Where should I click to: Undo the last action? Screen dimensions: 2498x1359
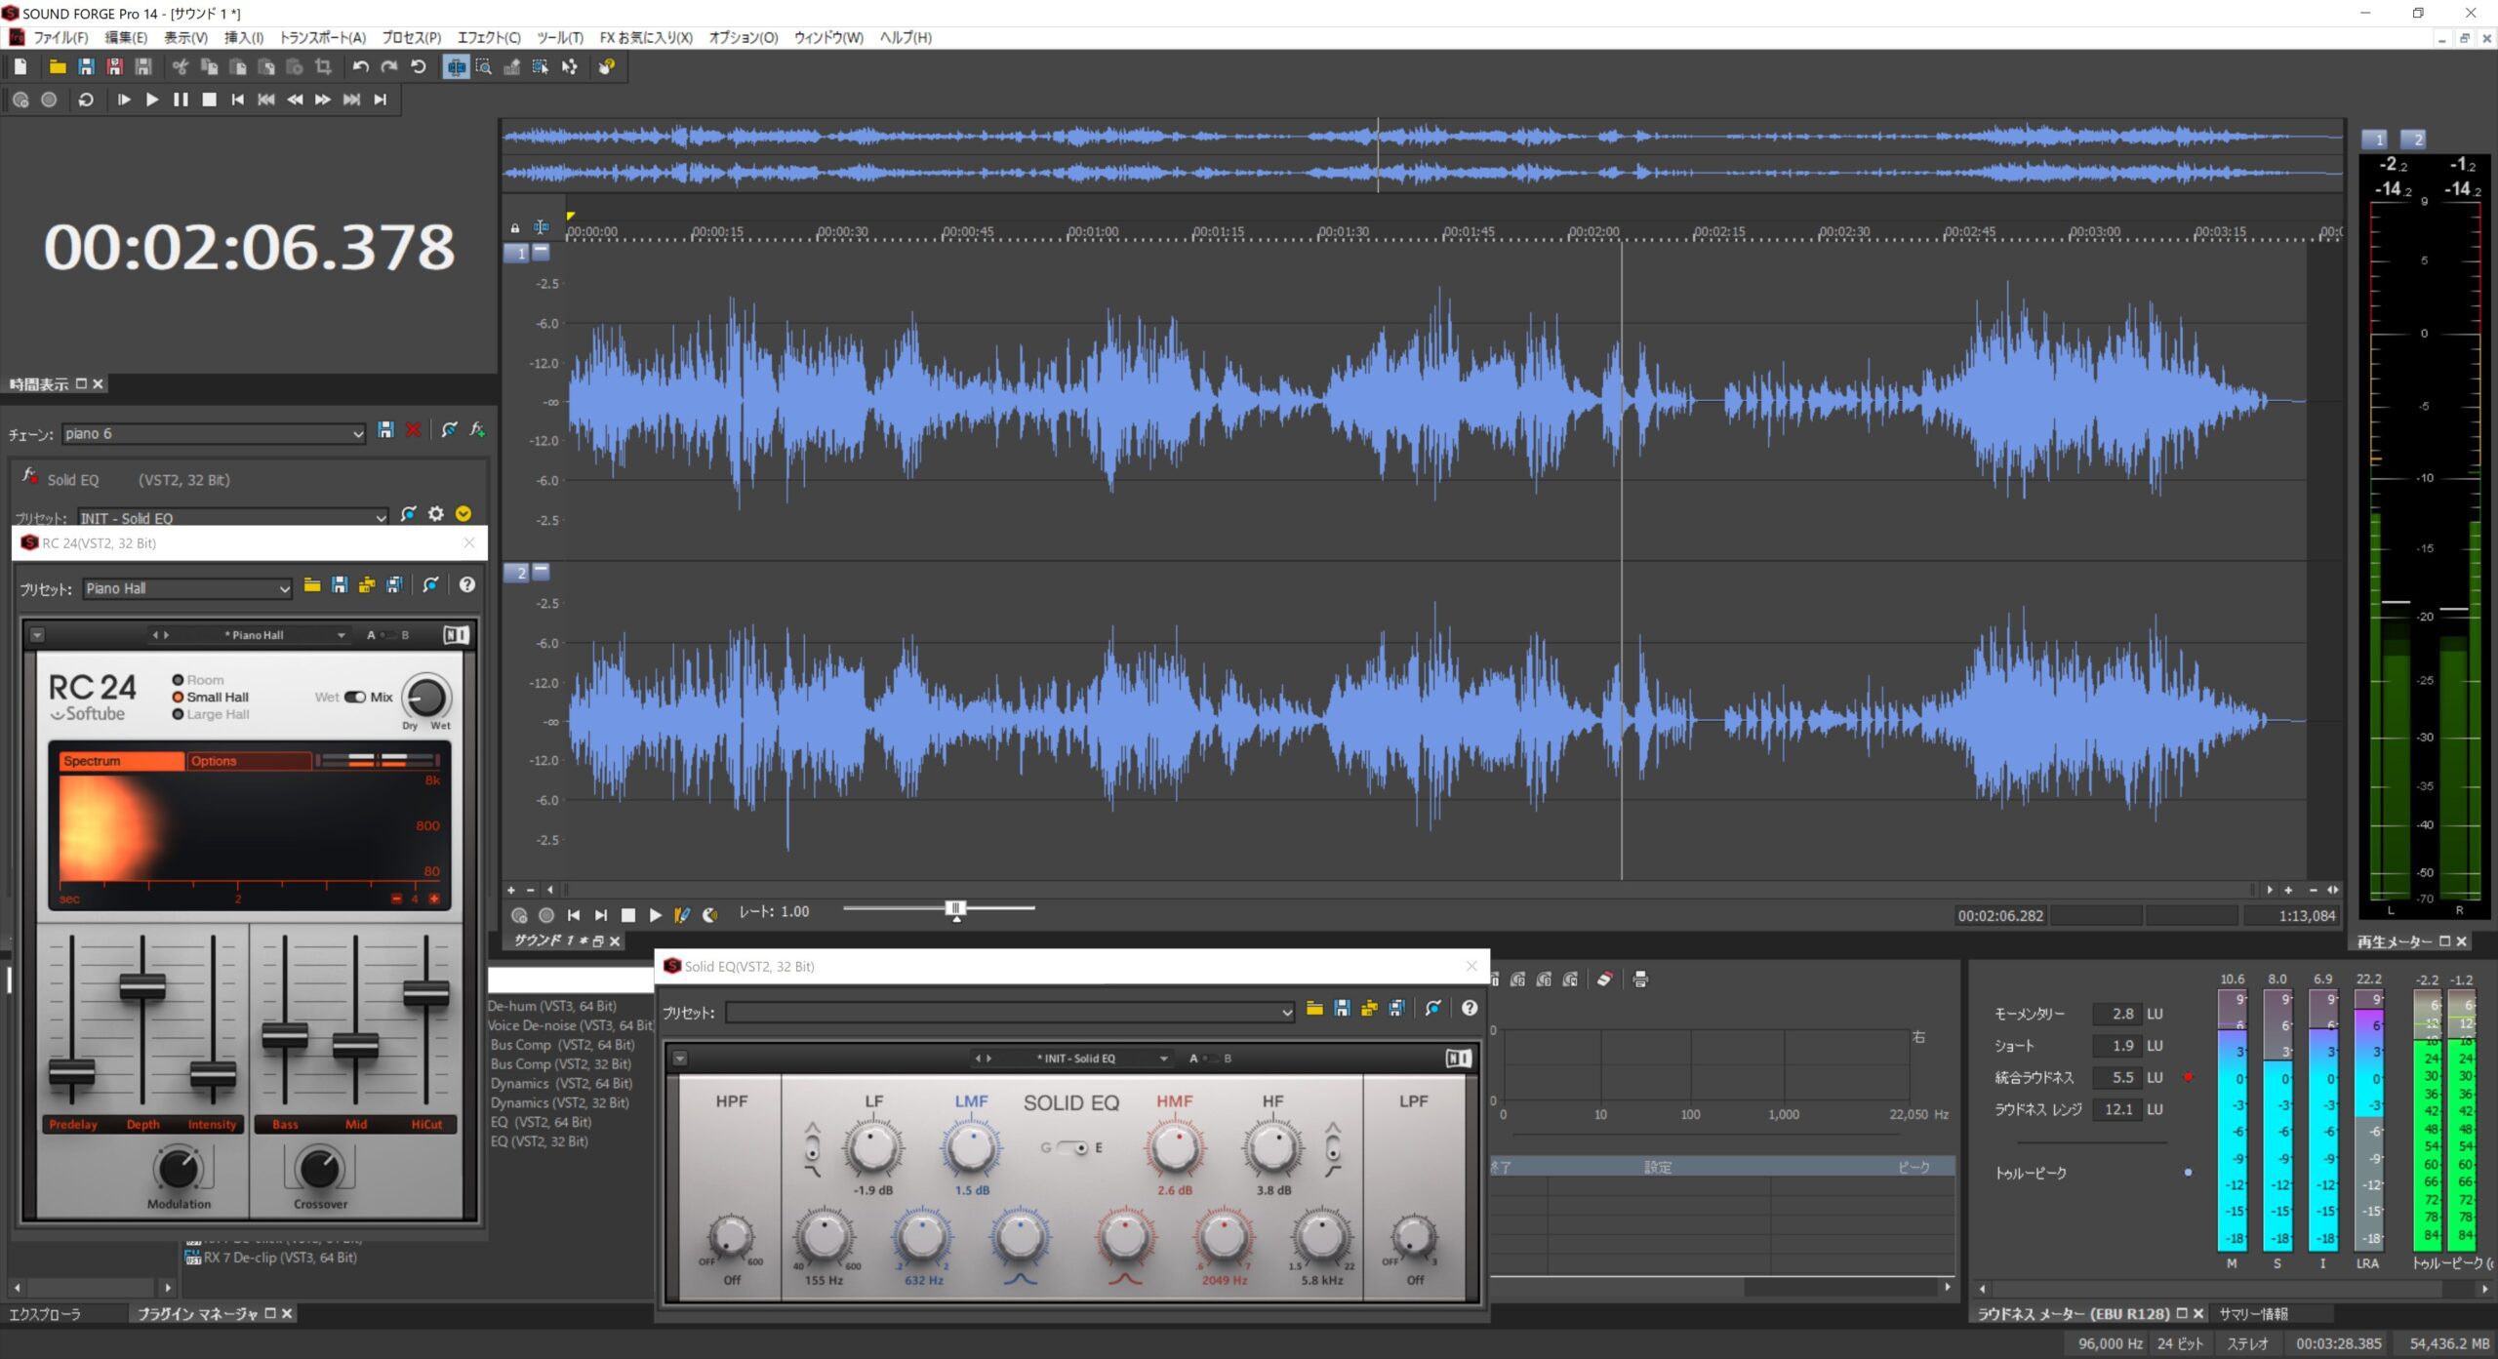[360, 66]
